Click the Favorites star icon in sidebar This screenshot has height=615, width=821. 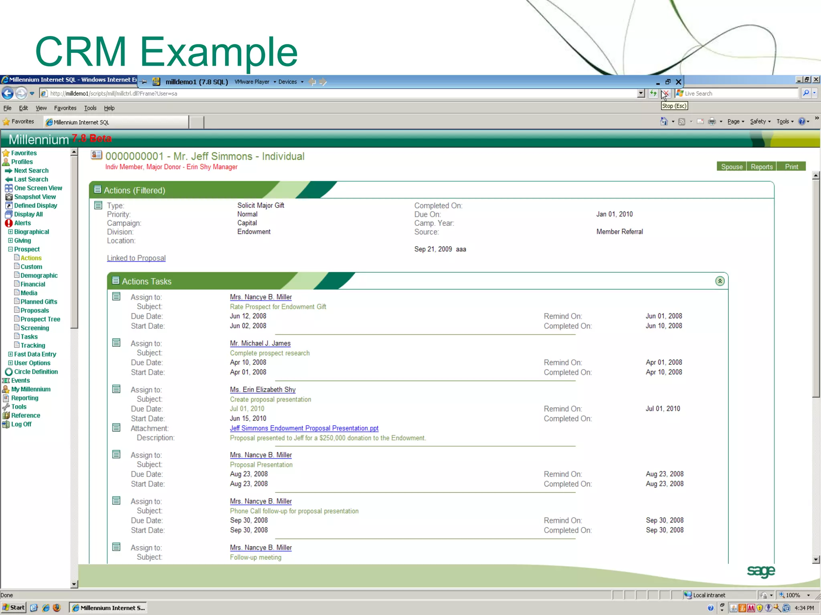click(x=6, y=153)
